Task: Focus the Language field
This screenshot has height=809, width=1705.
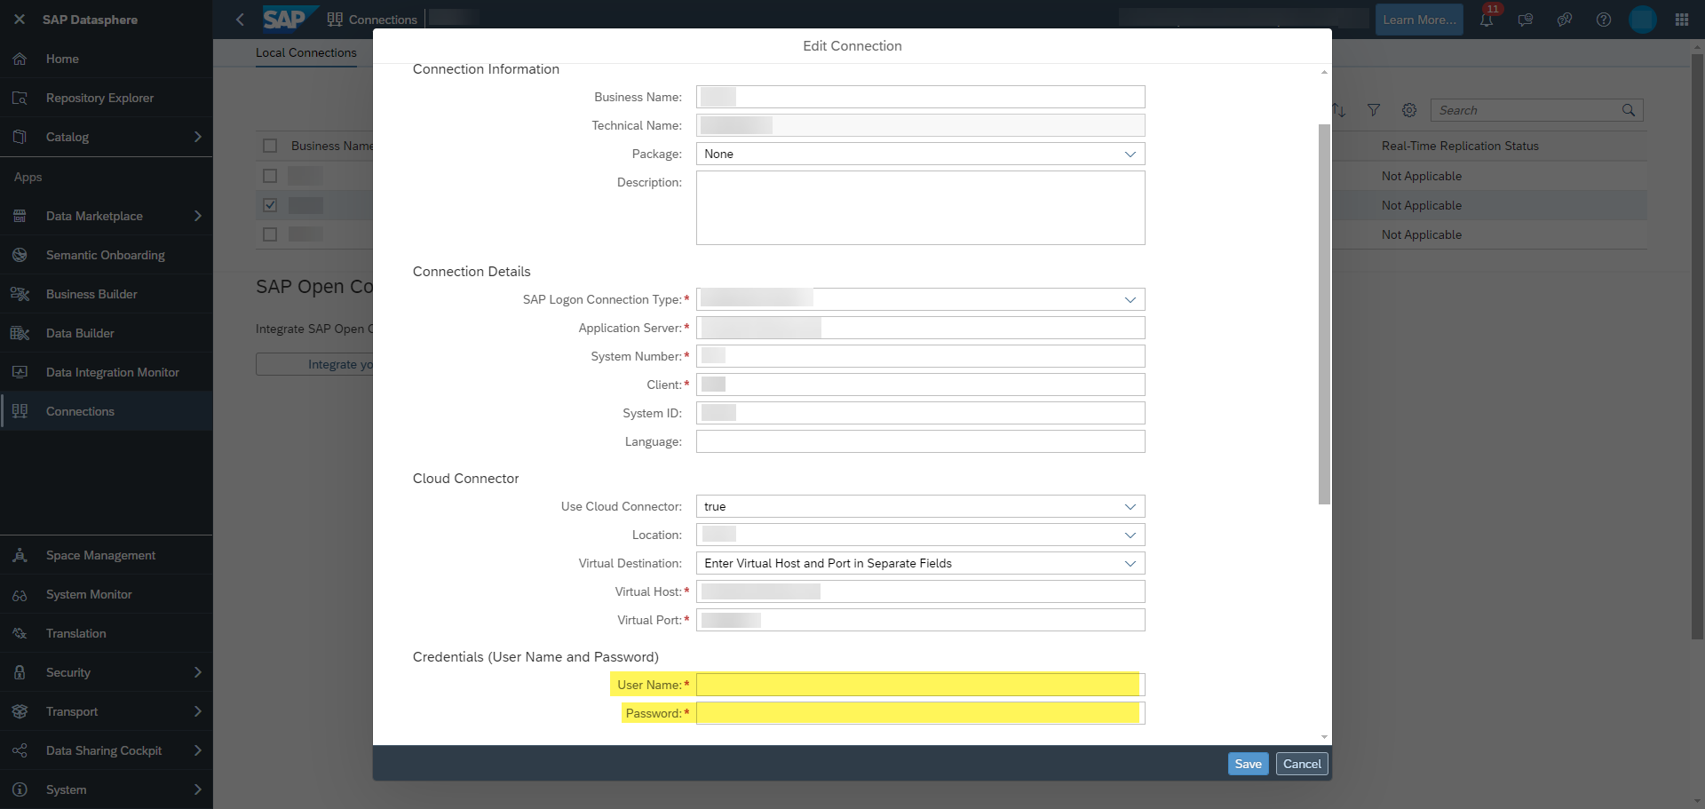Action: pyautogui.click(x=921, y=441)
